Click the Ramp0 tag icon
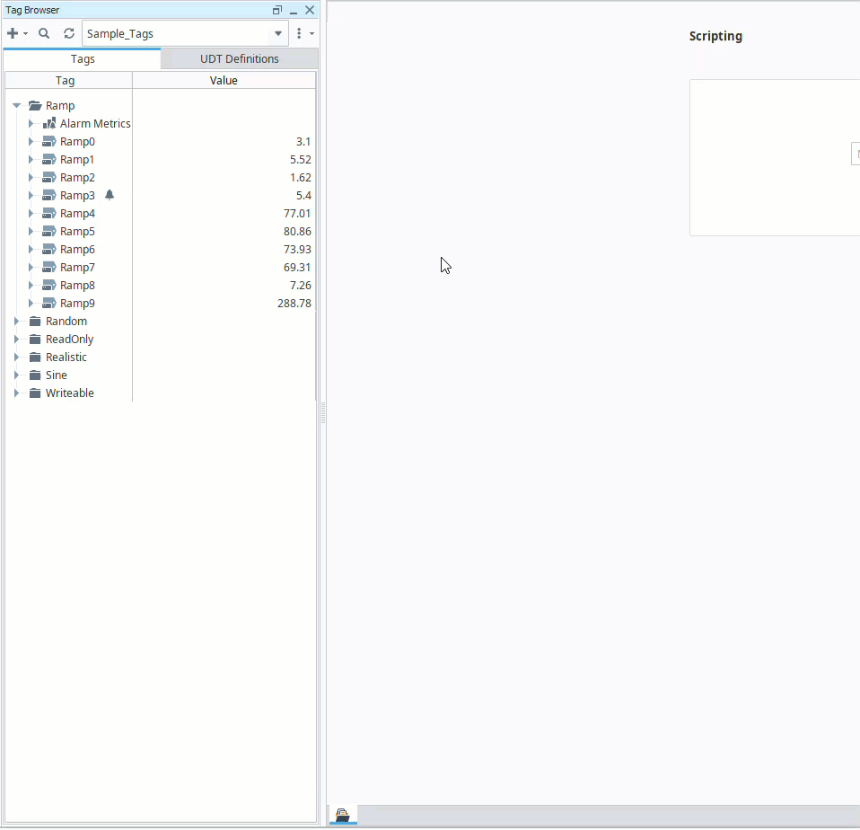The height and width of the screenshot is (830, 860). (x=49, y=141)
